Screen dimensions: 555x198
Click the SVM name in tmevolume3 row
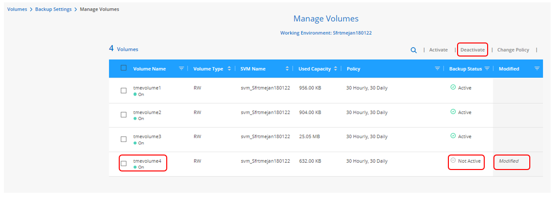click(265, 136)
